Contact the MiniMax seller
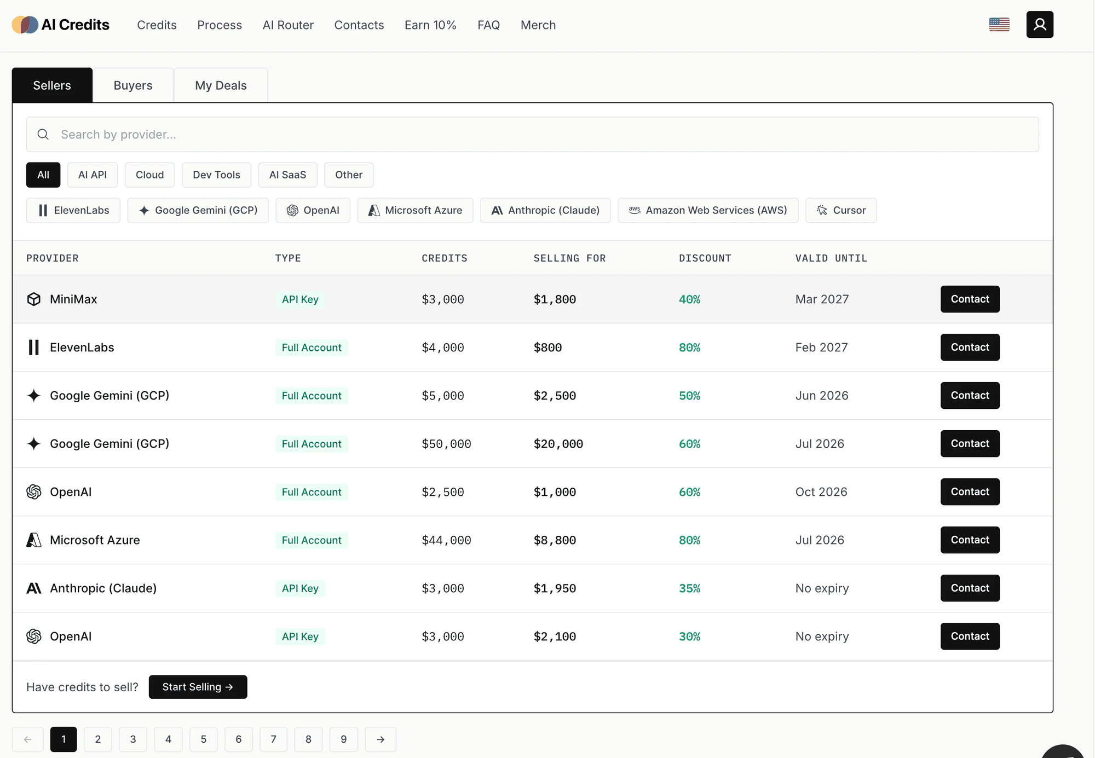The width and height of the screenshot is (1095, 758). (970, 299)
